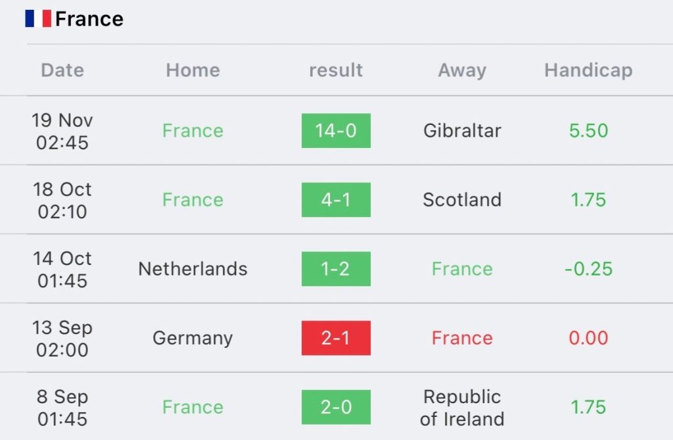
Task: Open the red 2-1 result badge
Action: tap(336, 338)
